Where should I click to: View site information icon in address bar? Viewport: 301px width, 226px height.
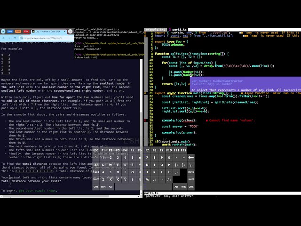coord(22,38)
